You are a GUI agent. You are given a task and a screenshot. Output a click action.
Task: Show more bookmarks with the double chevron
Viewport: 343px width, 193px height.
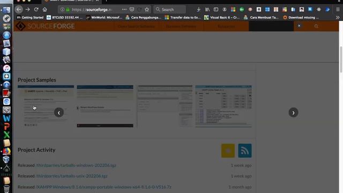click(x=338, y=17)
